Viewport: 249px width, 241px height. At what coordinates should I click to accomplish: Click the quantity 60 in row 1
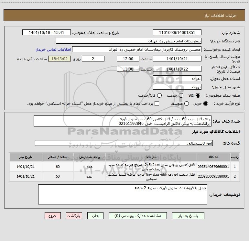[58, 167]
